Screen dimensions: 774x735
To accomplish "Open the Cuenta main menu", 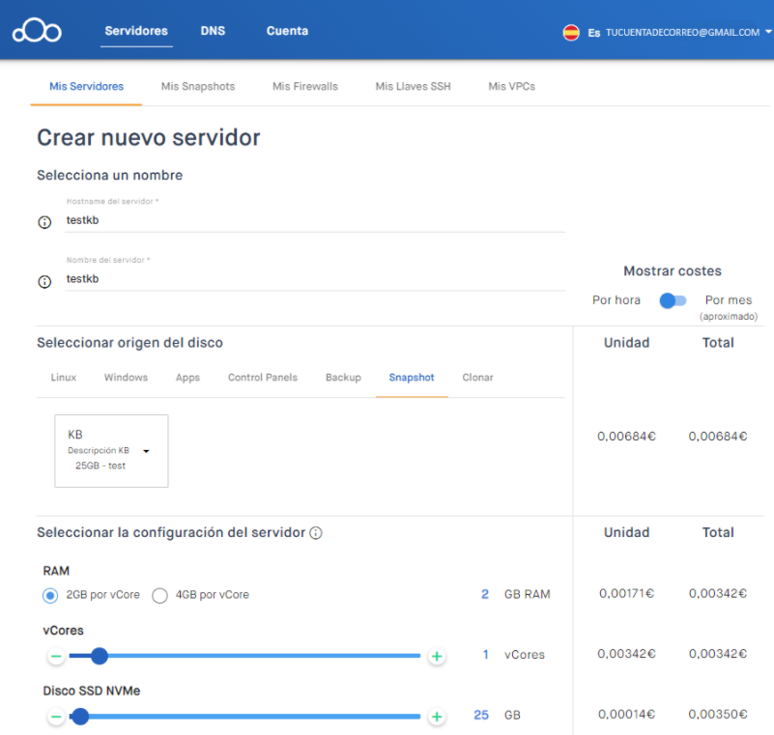I will (x=287, y=31).
